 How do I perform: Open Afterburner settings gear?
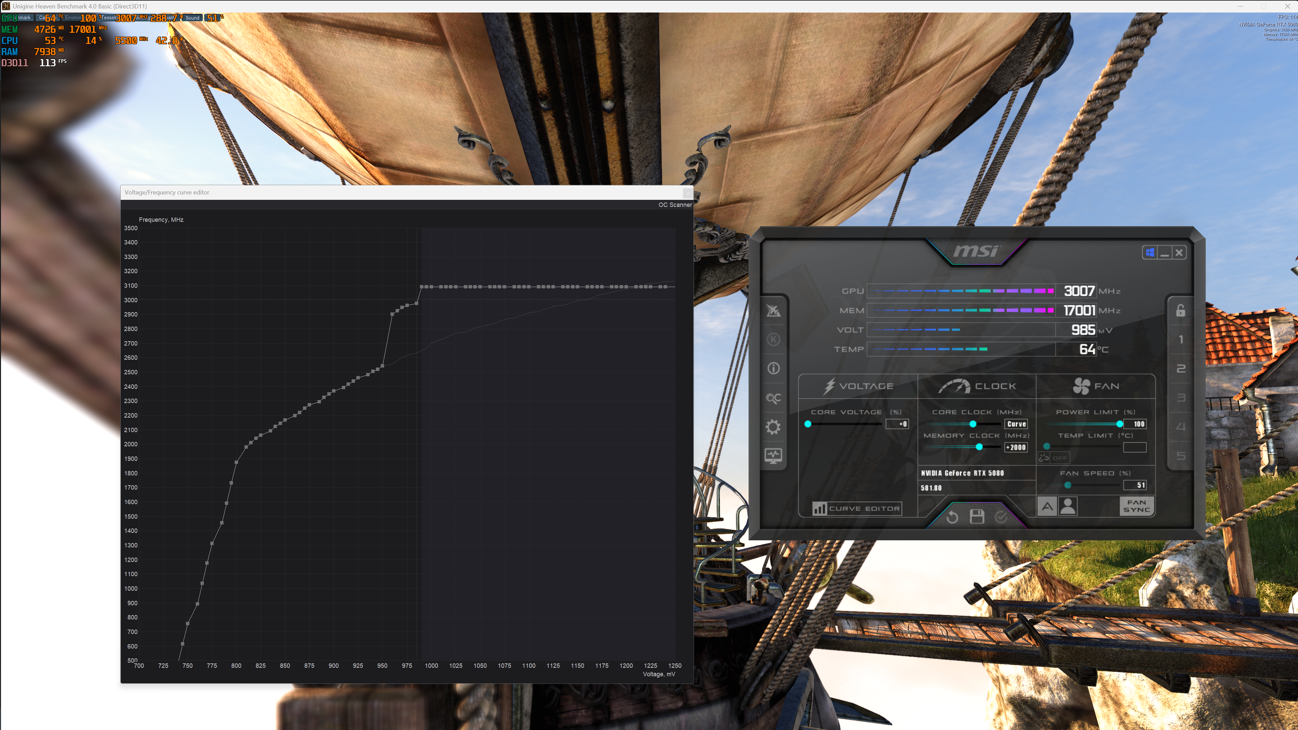point(774,427)
